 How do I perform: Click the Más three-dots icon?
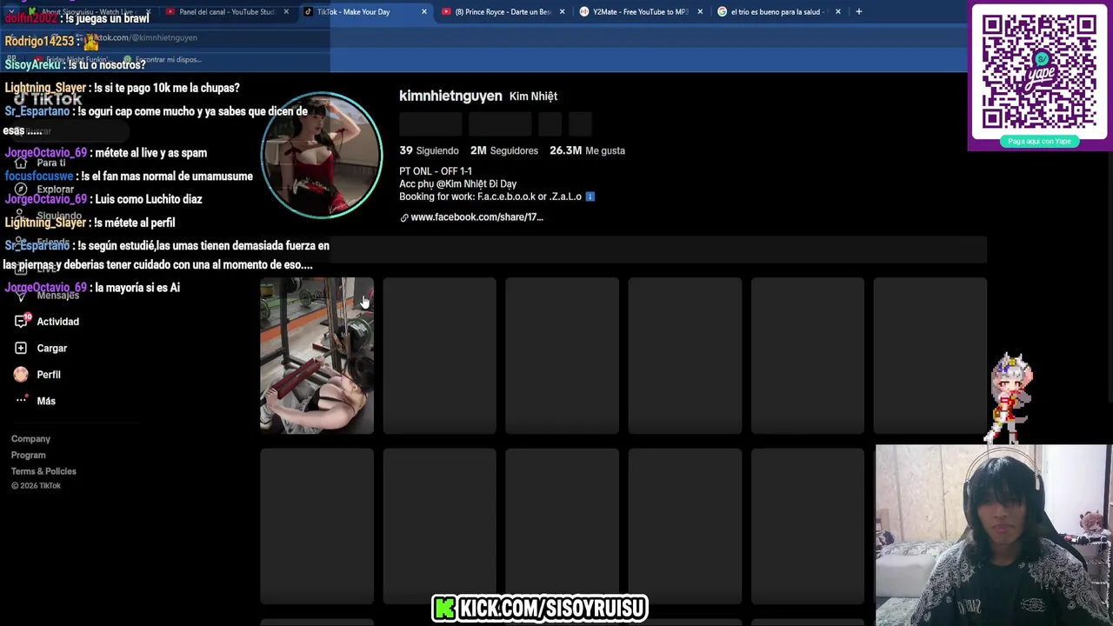21,401
